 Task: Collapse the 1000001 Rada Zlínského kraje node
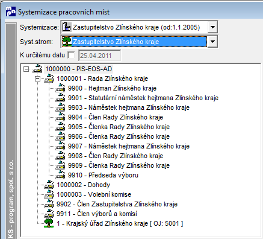point(37,79)
